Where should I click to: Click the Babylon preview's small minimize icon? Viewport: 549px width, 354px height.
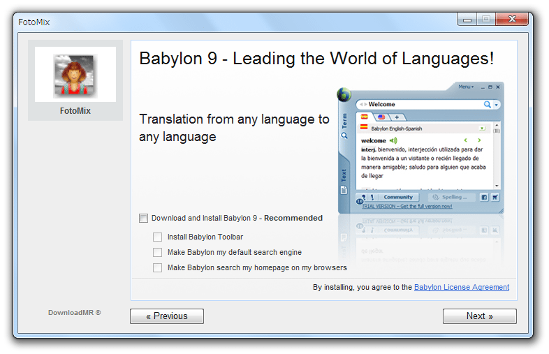click(x=483, y=87)
